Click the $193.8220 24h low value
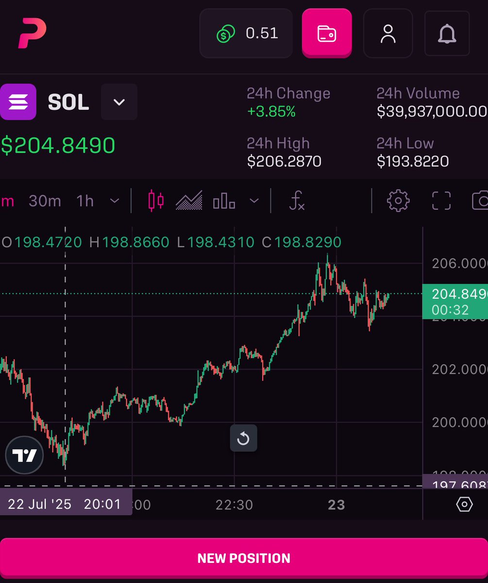The width and height of the screenshot is (488, 583). tap(413, 161)
